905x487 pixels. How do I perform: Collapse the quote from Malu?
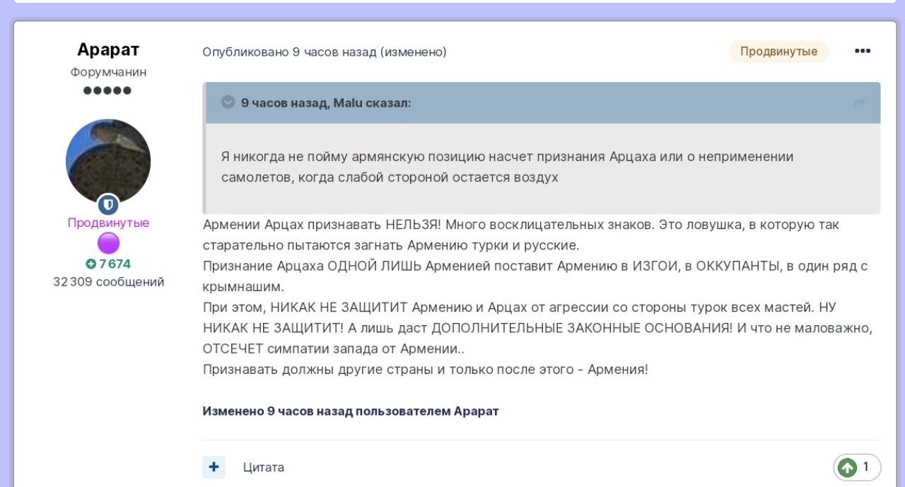click(228, 103)
